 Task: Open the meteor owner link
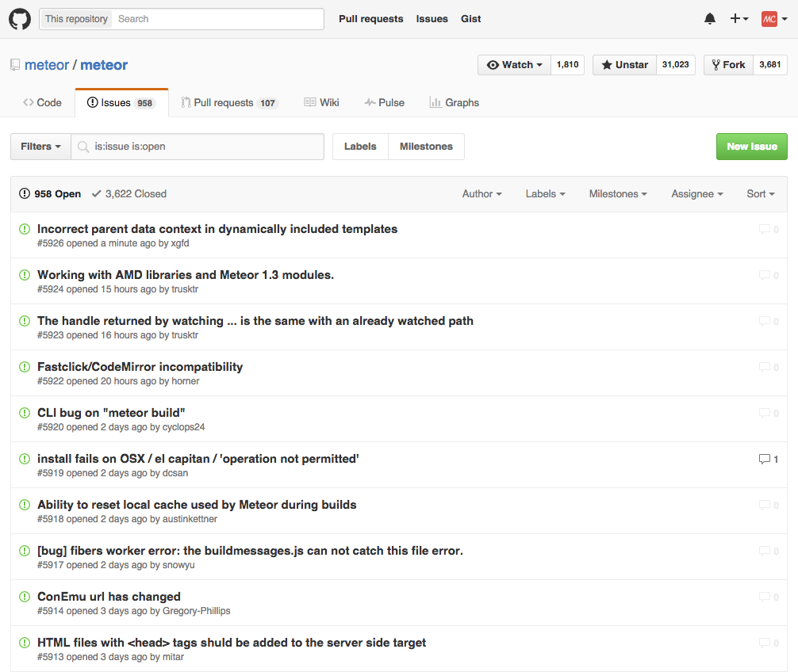point(46,65)
